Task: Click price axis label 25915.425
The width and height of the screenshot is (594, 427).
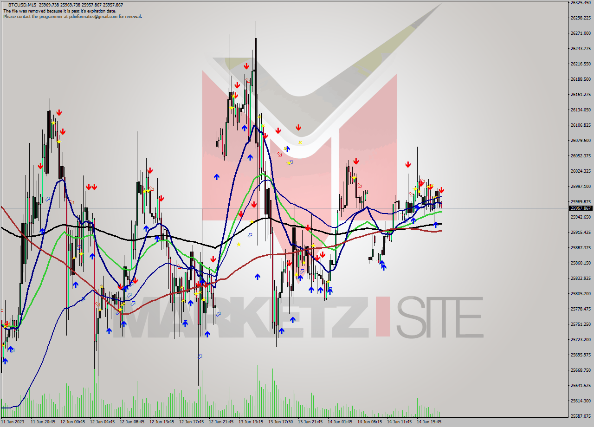Action: tap(581, 232)
